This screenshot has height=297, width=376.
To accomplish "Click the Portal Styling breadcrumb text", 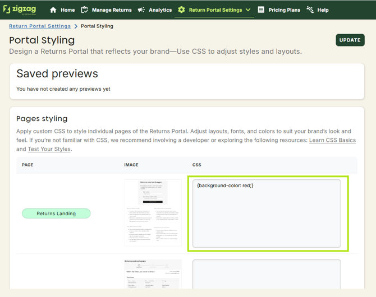I will (97, 26).
